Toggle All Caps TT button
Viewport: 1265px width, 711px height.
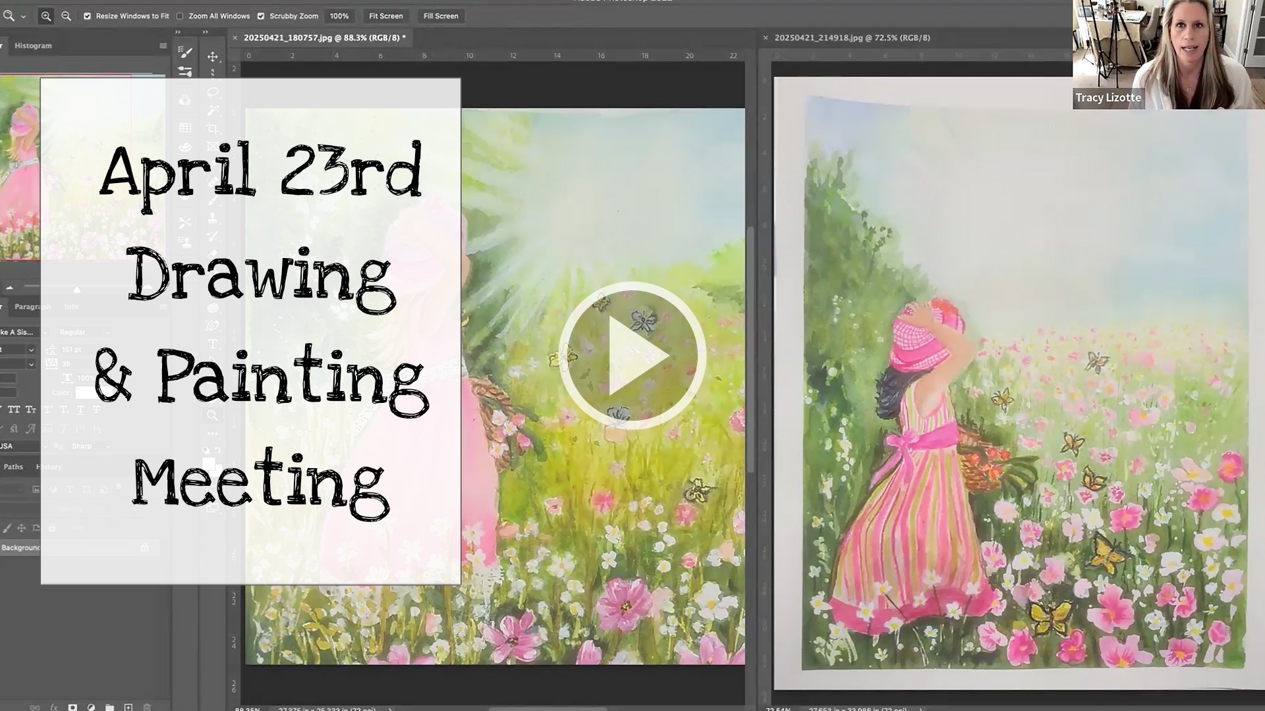[14, 409]
